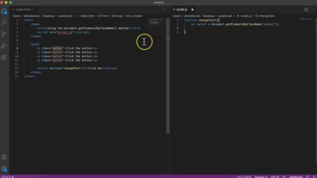The image size is (317, 178).
Task: Click the minimap of script.js editor
Action: [x=307, y=19]
